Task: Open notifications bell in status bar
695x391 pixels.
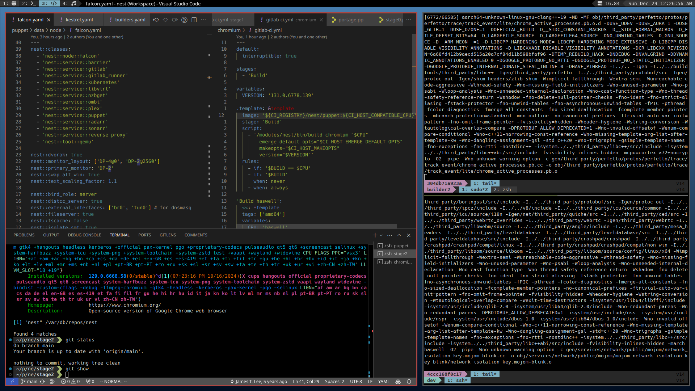Action: 409,382
